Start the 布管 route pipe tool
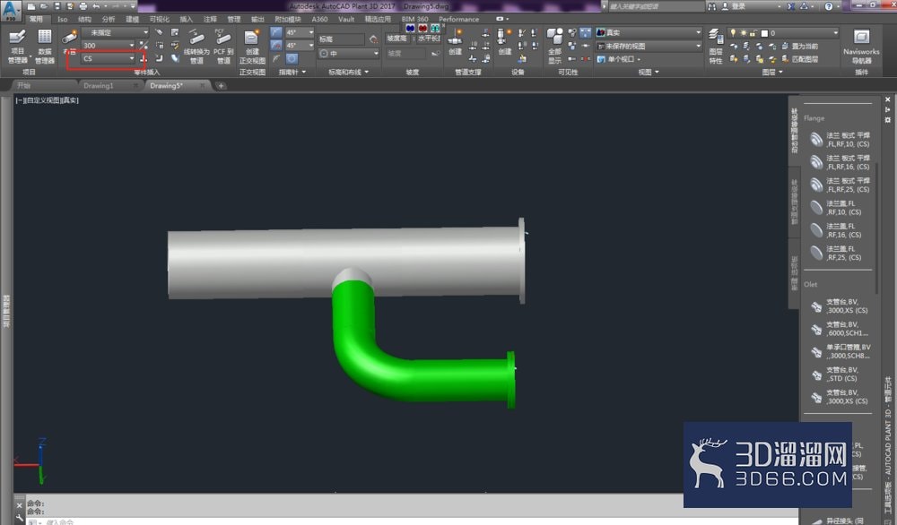The image size is (897, 525). coord(70,42)
